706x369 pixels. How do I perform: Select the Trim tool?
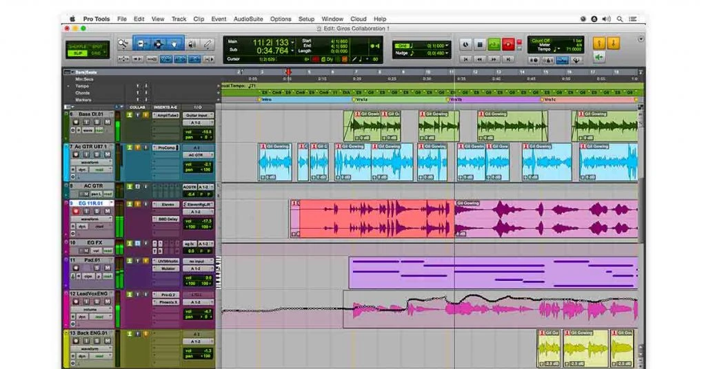tap(141, 45)
